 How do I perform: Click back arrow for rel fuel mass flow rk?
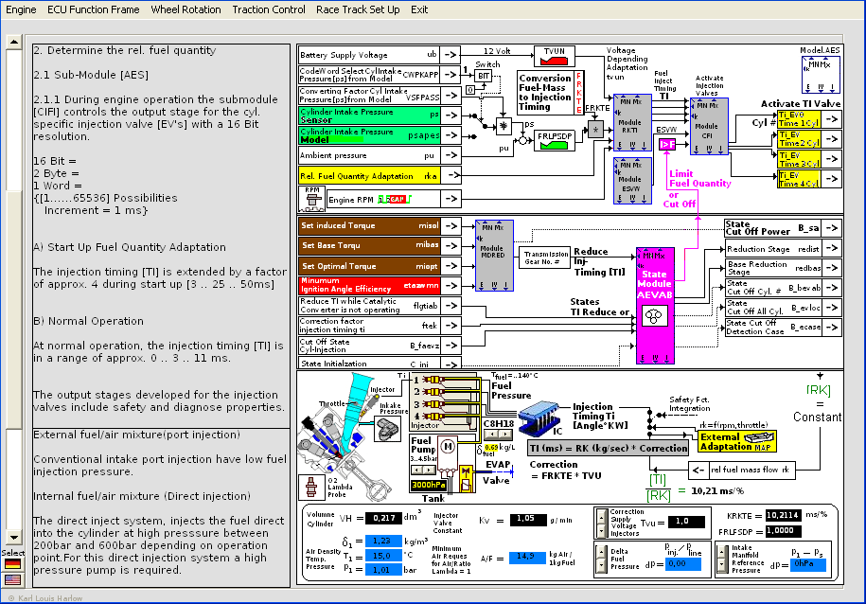click(698, 471)
